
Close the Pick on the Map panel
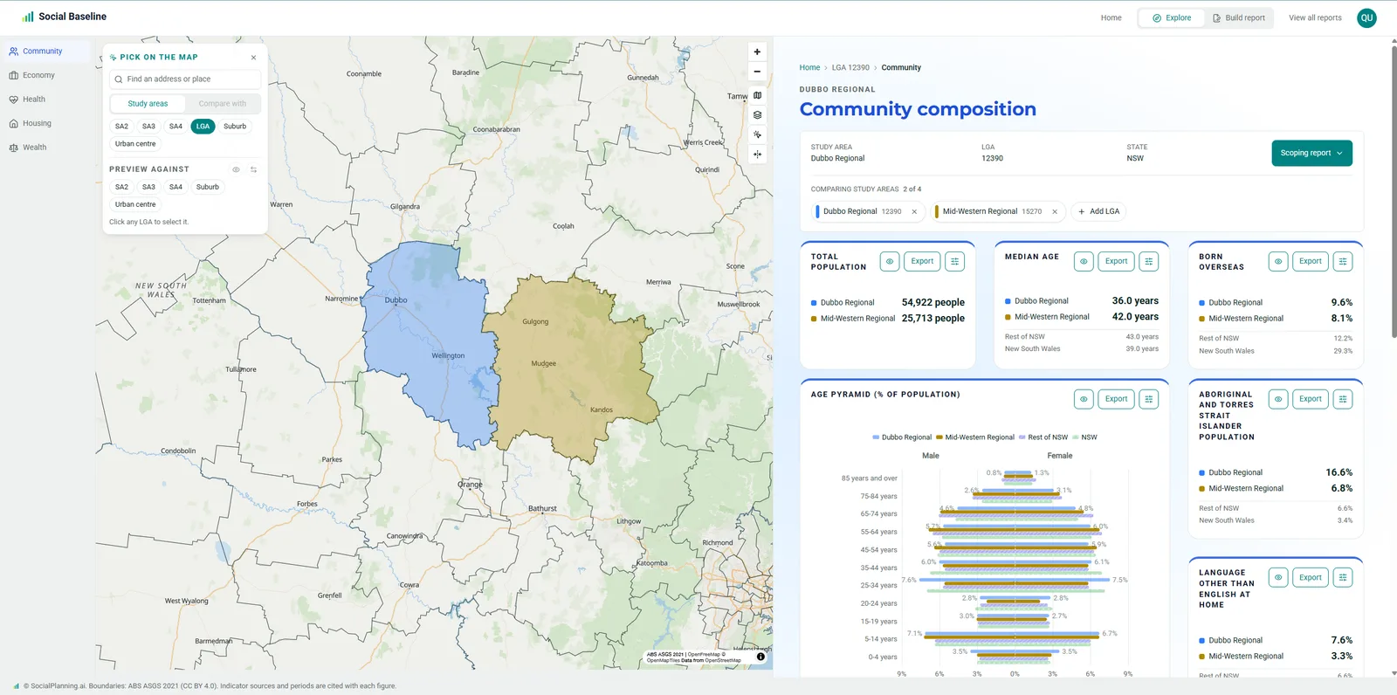(x=253, y=58)
